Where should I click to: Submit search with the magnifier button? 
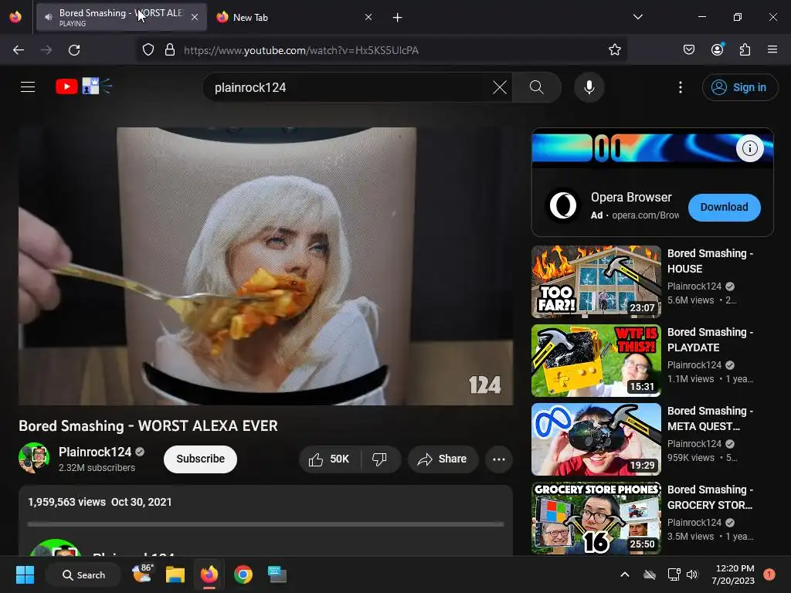click(537, 88)
